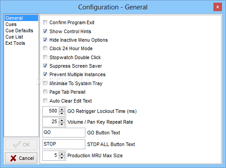This screenshot has width=226, height=168.
Task: Disable Suppress Screen Saver
Action: (x=45, y=66)
